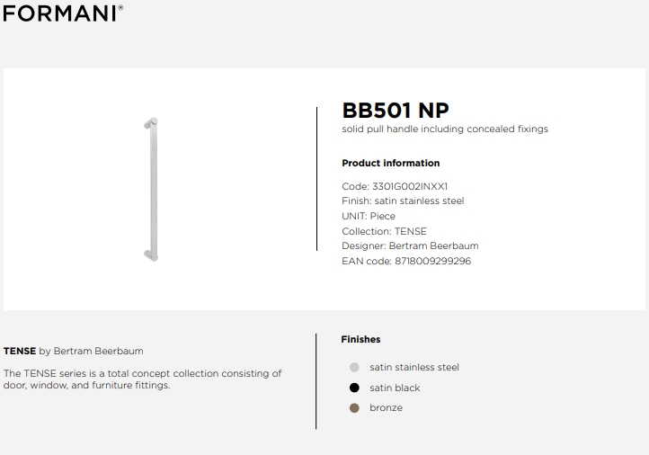Click the solid pull handle subtitle
The height and width of the screenshot is (455, 649).
coord(445,129)
